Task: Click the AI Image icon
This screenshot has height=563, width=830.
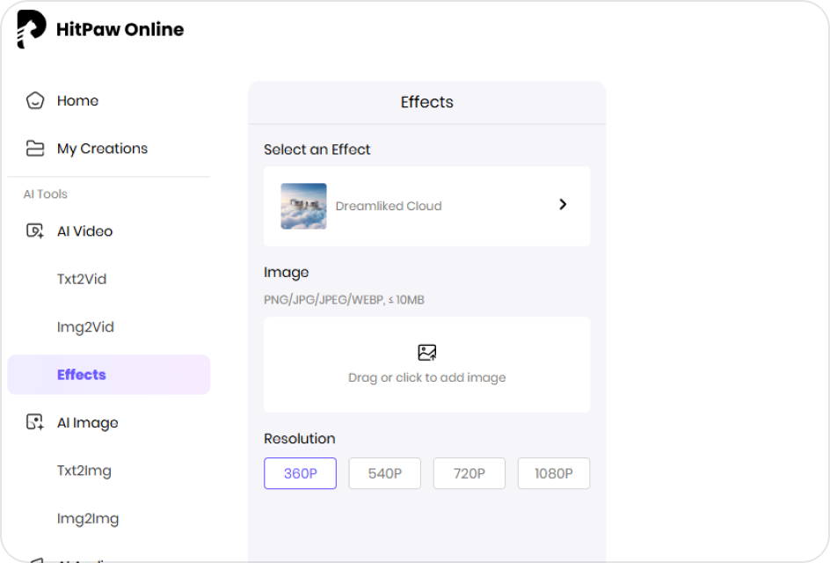Action: 35,422
